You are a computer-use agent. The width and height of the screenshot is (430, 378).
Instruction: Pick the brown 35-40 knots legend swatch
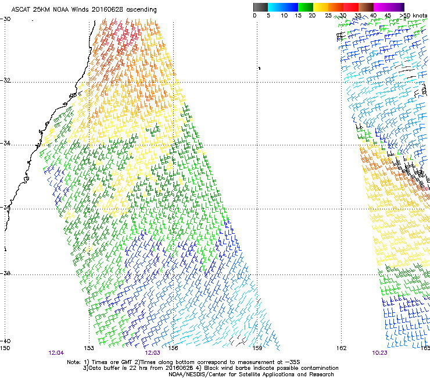pyautogui.click(x=366, y=7)
